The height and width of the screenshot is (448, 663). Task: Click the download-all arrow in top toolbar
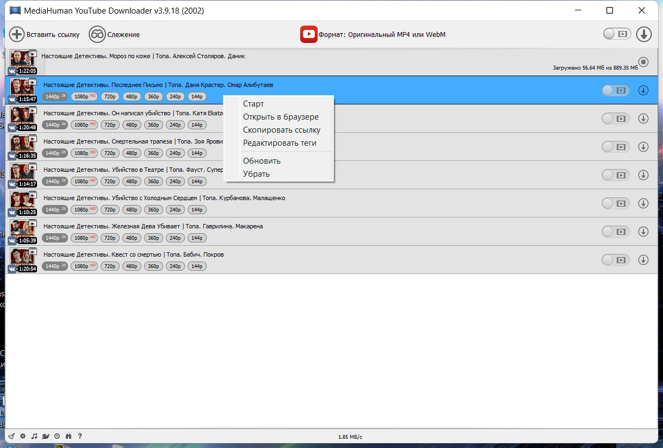(643, 34)
